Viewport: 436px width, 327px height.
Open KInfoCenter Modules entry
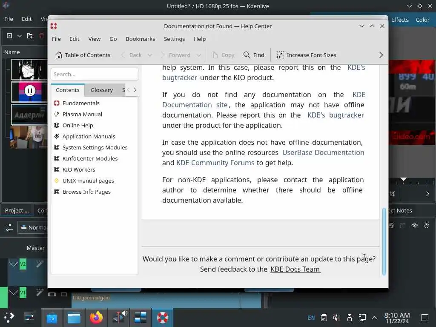(x=90, y=158)
